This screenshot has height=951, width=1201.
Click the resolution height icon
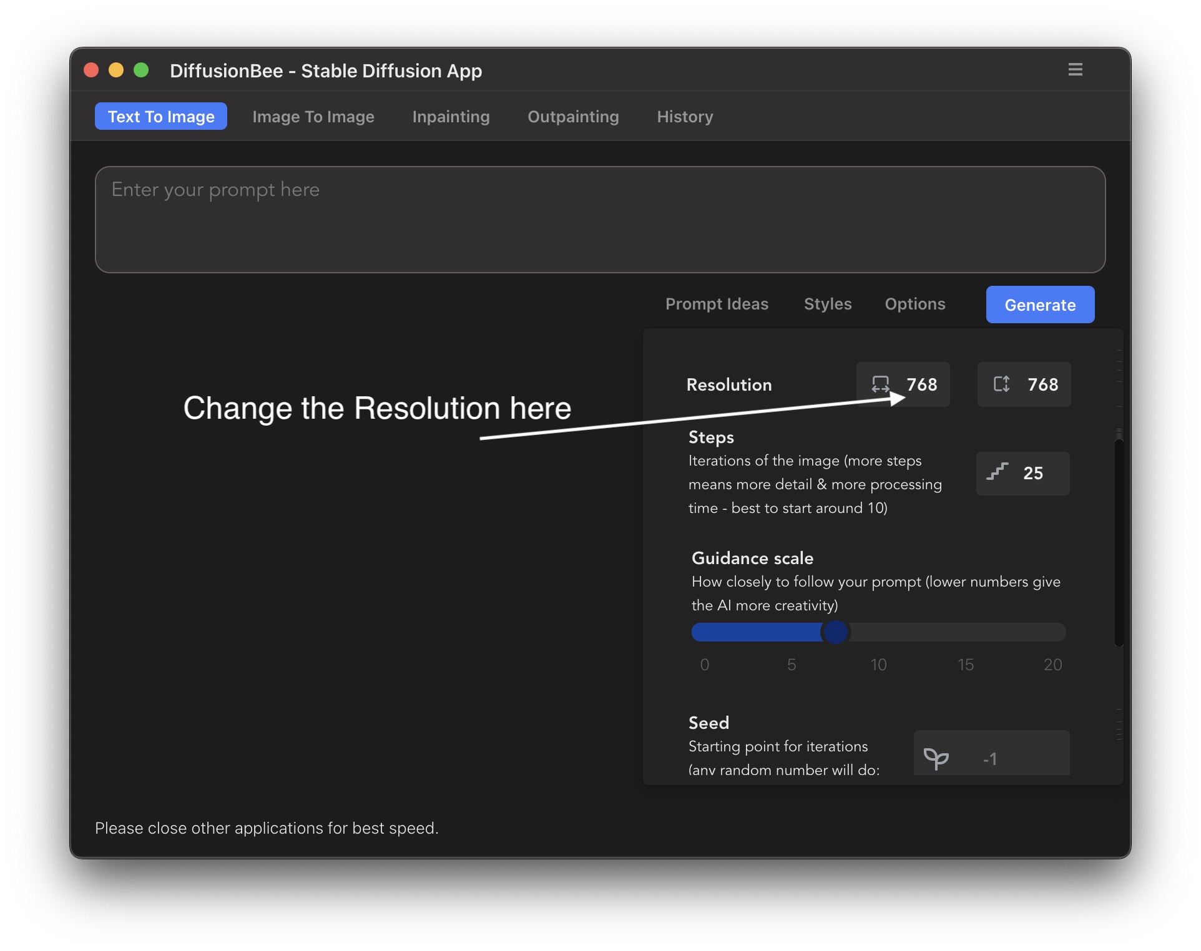tap(1001, 384)
